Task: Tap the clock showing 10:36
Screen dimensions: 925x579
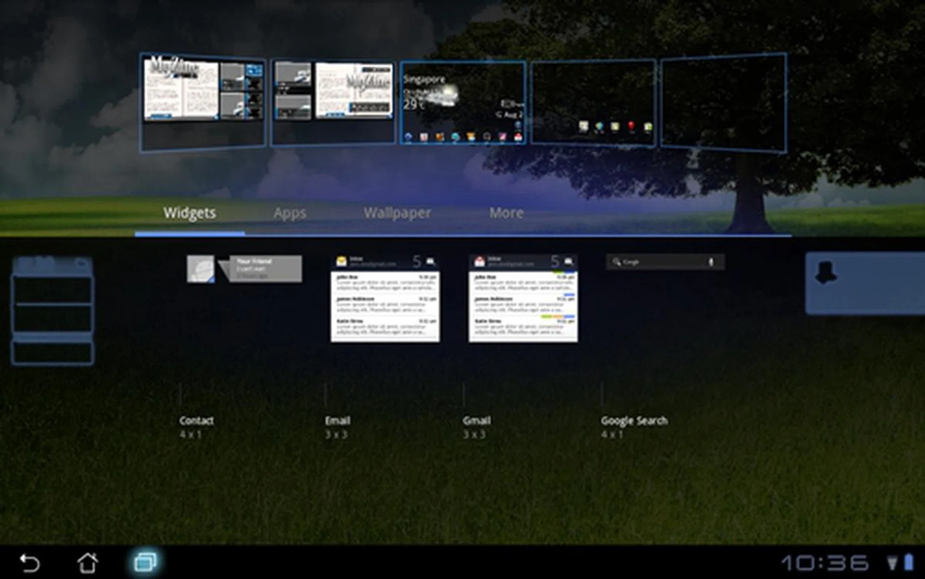Action: pos(824,563)
